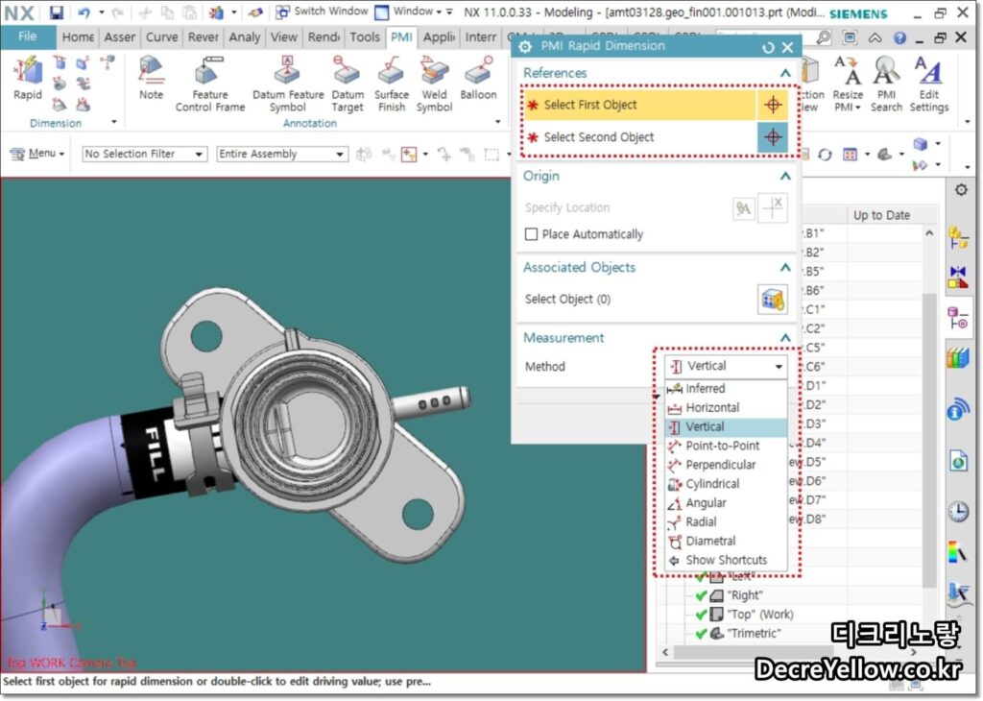Click the navigator vertical scrollbar up arrow
Image resolution: width=983 pixels, height=701 pixels.
tap(929, 233)
